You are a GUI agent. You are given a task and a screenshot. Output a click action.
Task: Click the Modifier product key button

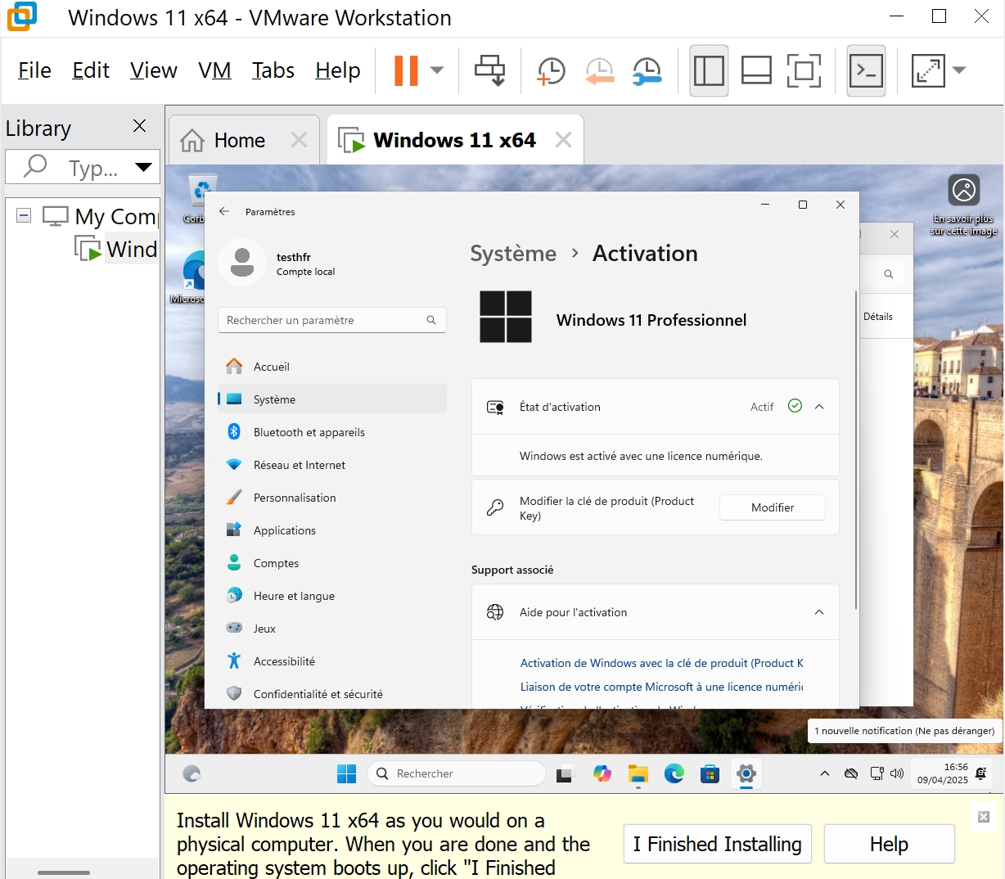[x=772, y=507]
